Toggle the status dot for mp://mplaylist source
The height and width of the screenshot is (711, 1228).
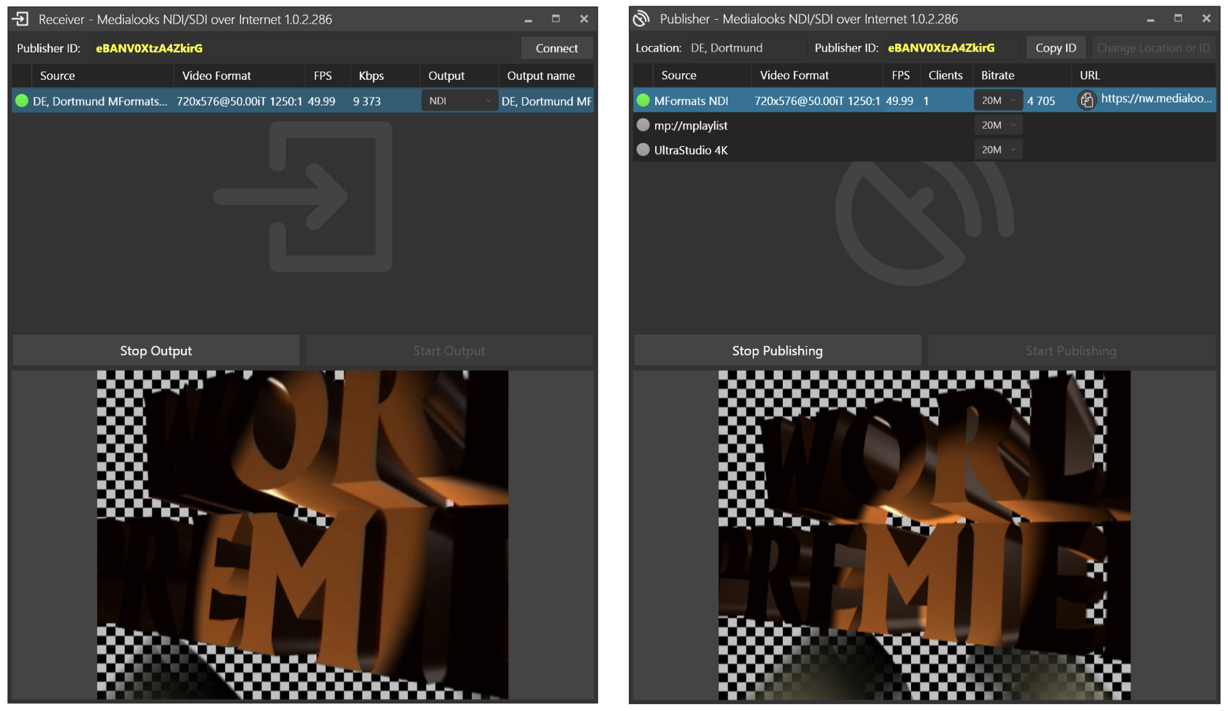[x=642, y=125]
